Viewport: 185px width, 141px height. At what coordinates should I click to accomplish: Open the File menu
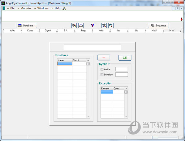tap(12, 8)
